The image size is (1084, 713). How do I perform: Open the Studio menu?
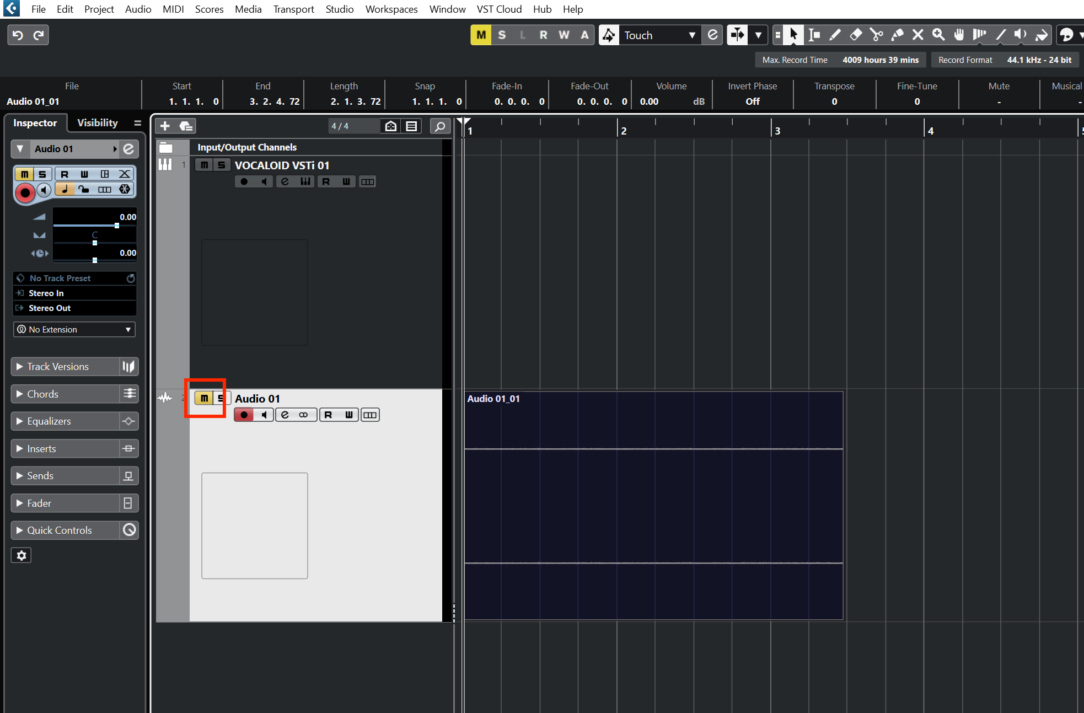pyautogui.click(x=339, y=9)
